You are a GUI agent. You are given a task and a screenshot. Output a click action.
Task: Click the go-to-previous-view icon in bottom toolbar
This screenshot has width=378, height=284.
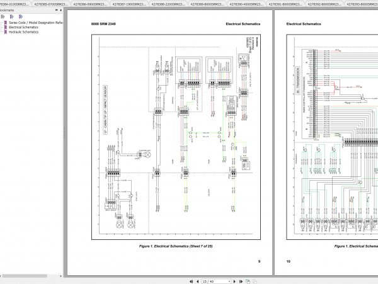pyautogui.click(x=248, y=281)
